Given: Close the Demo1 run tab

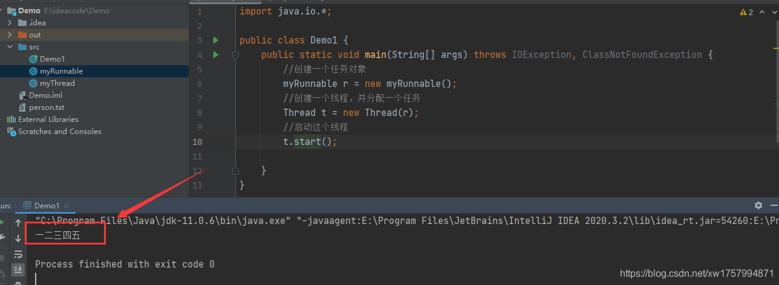Looking at the screenshot, I should 67,206.
